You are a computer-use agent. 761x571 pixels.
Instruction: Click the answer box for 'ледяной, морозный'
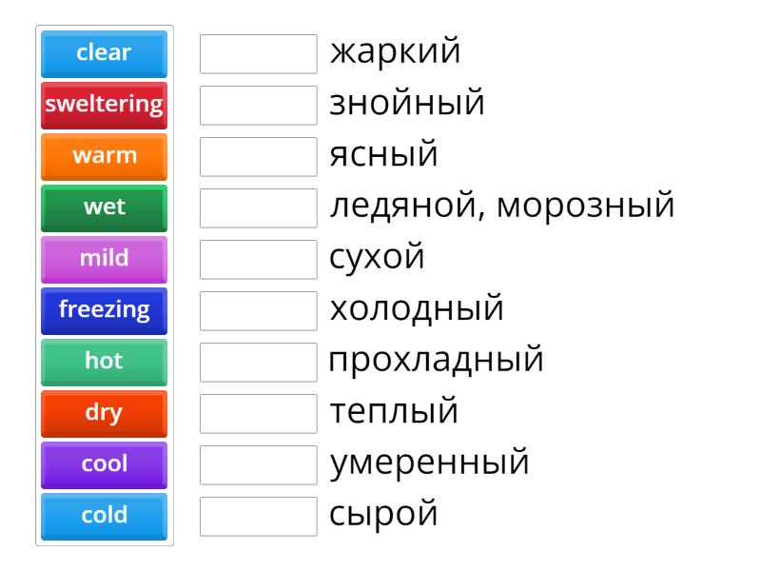tap(258, 207)
